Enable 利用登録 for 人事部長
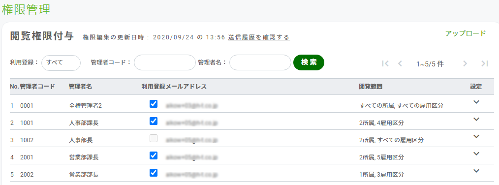Image resolution: width=499 pixels, height=185 pixels. click(x=154, y=138)
